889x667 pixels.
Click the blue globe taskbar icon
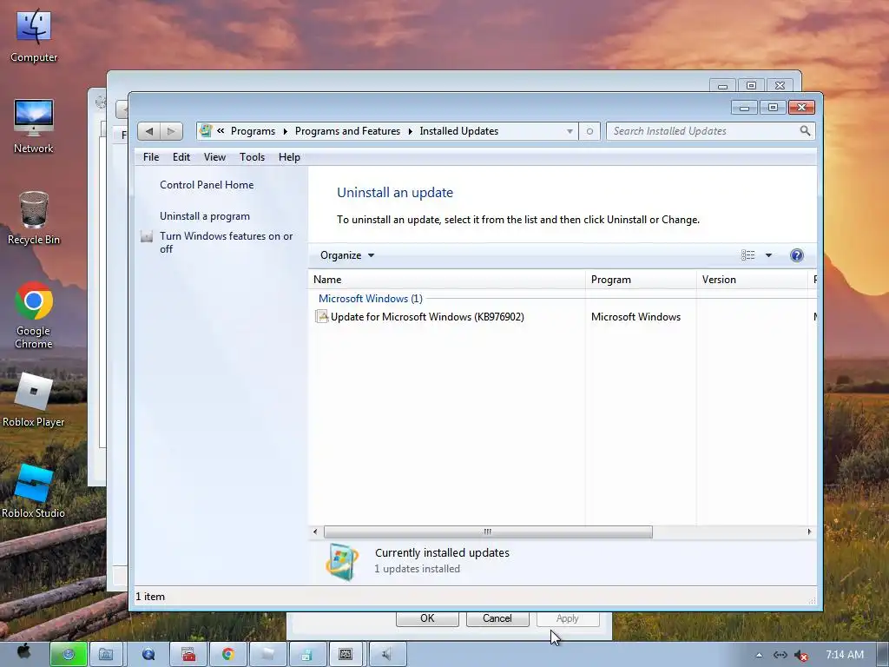pos(148,655)
